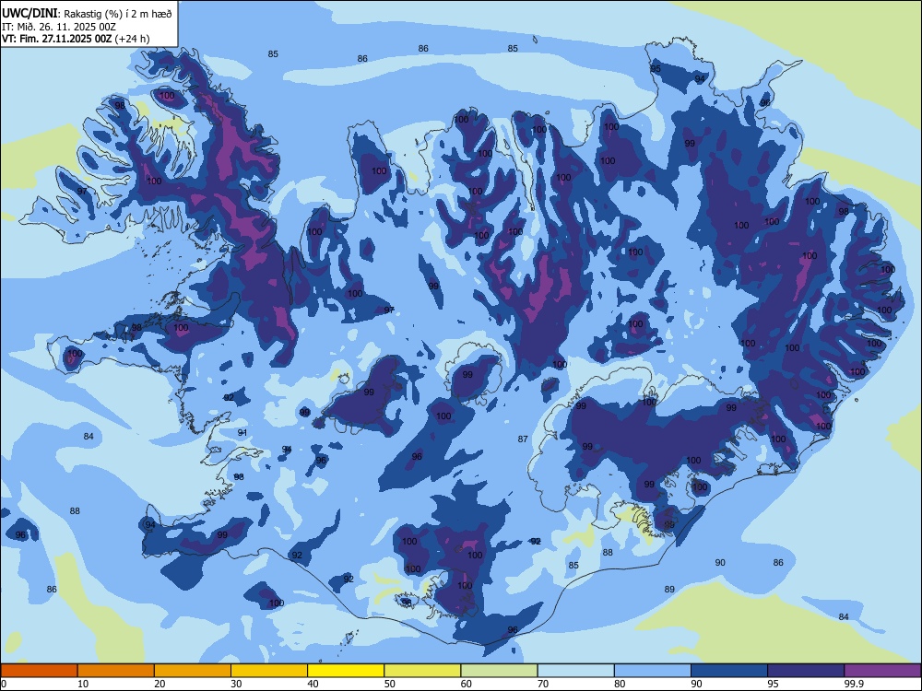922x691 pixels.
Task: Select the legend tick label '80'
Action: click(620, 684)
